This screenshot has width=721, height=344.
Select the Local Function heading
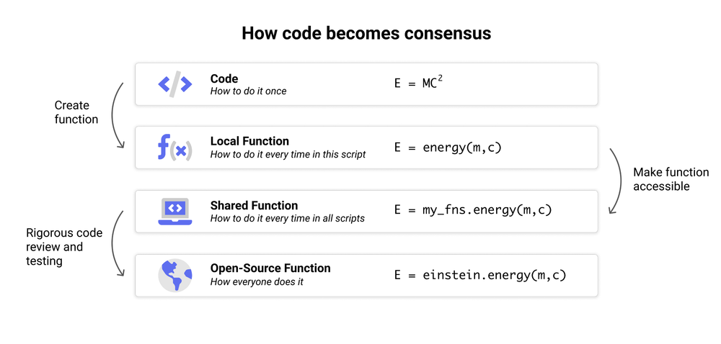249,141
